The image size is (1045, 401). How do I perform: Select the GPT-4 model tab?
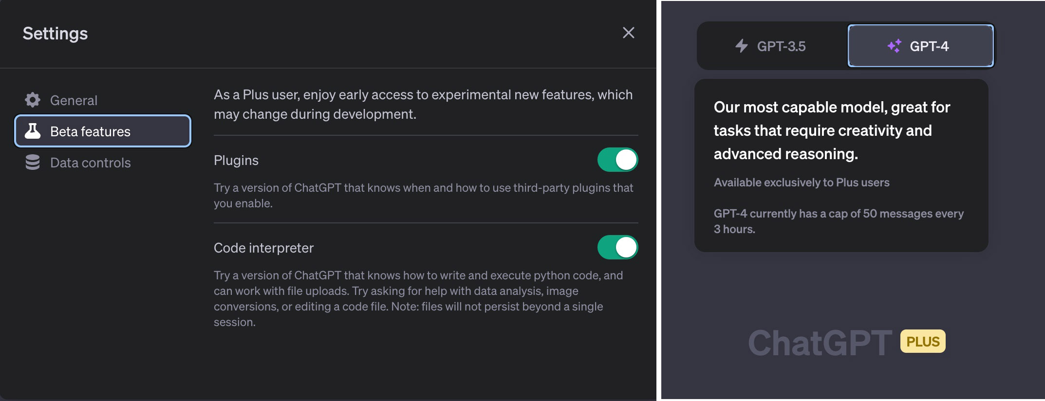(x=920, y=45)
